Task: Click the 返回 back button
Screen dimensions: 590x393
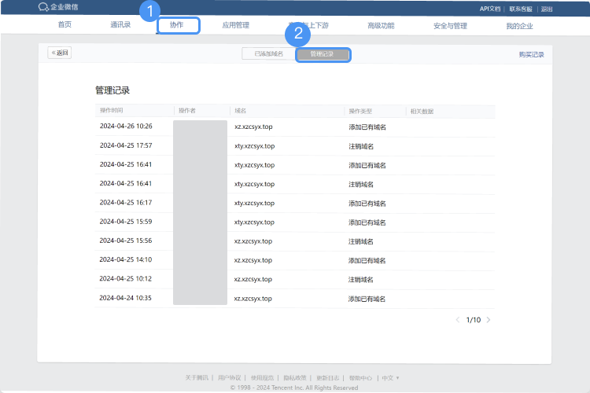Action: [x=60, y=53]
